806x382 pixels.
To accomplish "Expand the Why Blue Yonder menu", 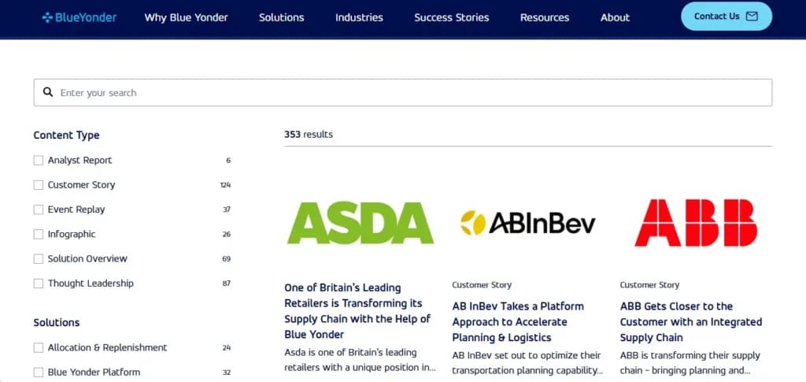I will (x=186, y=17).
